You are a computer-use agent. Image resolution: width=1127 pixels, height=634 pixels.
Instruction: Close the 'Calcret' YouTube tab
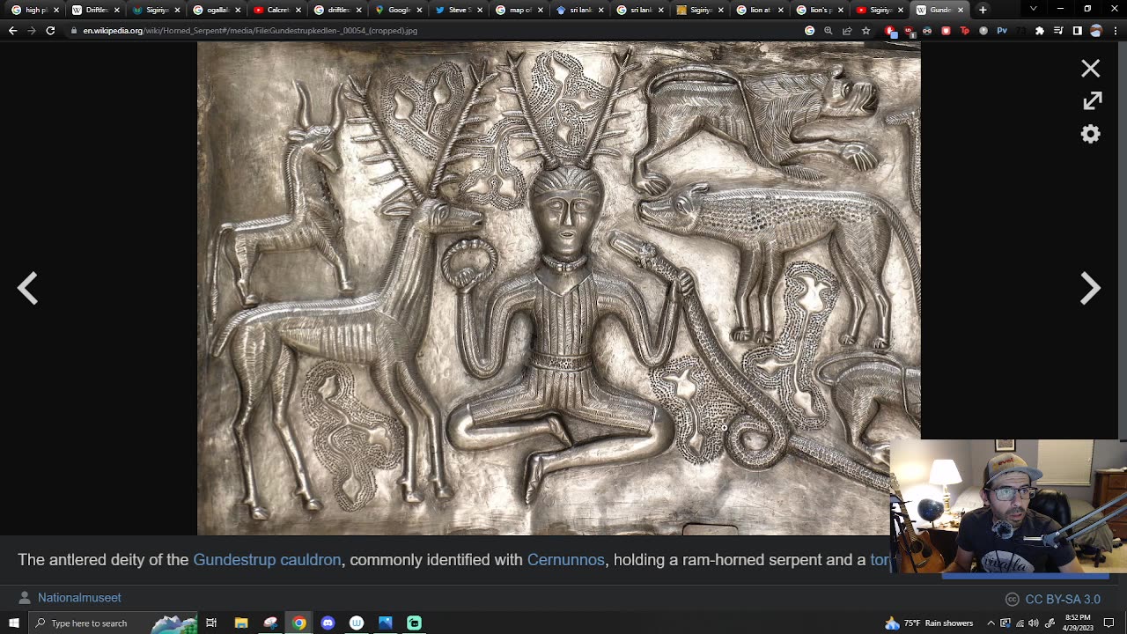click(298, 10)
